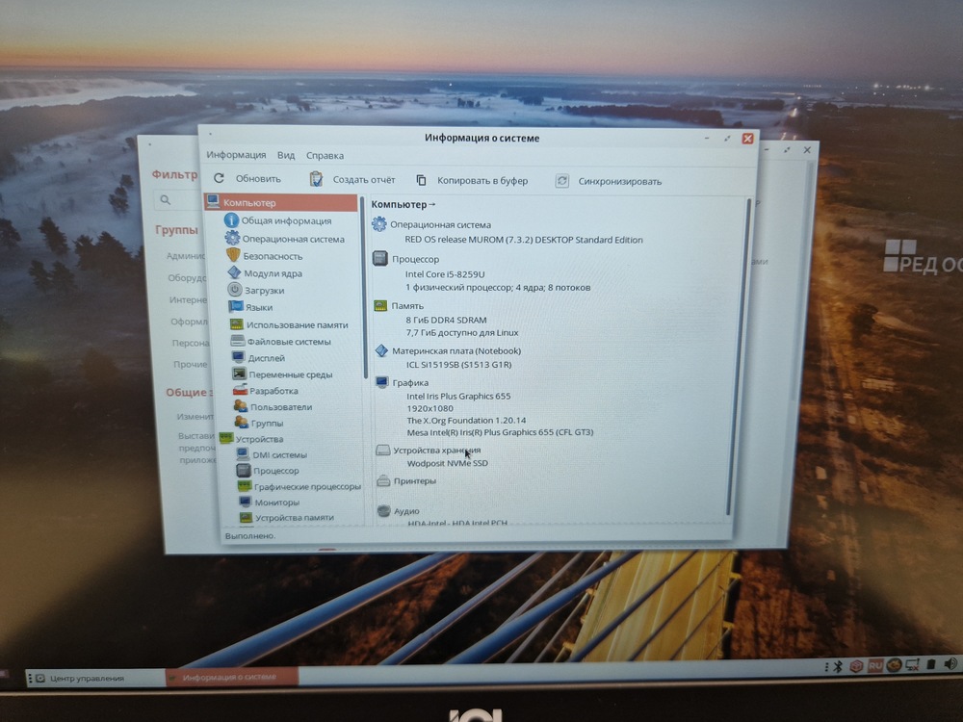Click the Принтеры heading in summary
This screenshot has width=963, height=722.
[x=414, y=480]
